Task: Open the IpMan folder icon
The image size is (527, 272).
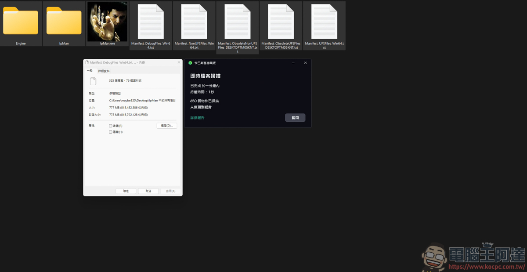Action: click(x=64, y=21)
